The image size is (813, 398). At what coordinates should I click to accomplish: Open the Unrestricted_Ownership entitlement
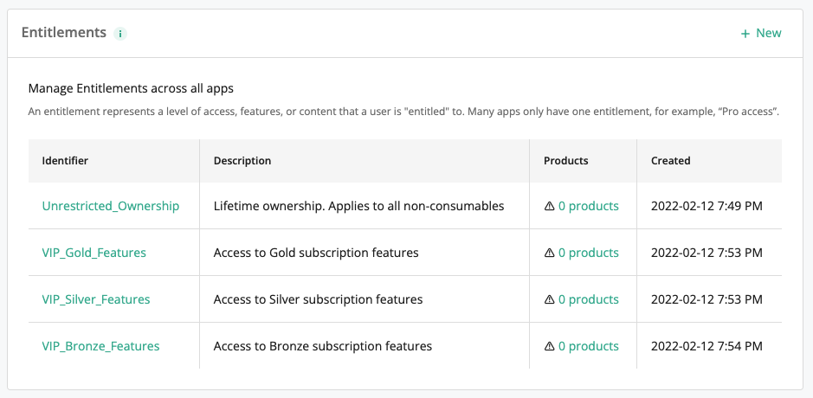tap(111, 206)
